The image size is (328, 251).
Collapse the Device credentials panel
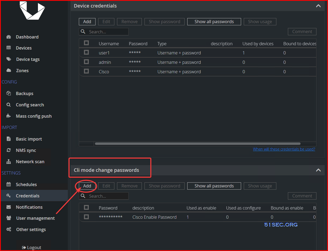(318, 6)
